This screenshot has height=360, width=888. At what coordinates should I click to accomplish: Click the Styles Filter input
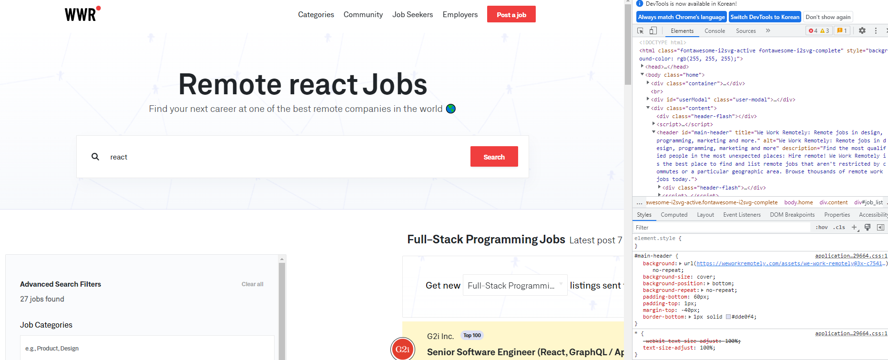(x=722, y=228)
